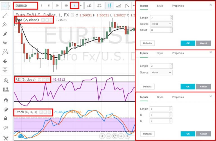Open Stoch indicator settings icon
This screenshot has width=216, height=141.
click(45, 112)
